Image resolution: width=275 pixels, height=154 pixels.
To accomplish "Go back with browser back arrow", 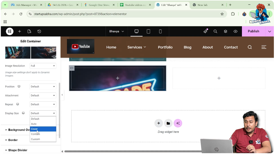I will 6,14.
